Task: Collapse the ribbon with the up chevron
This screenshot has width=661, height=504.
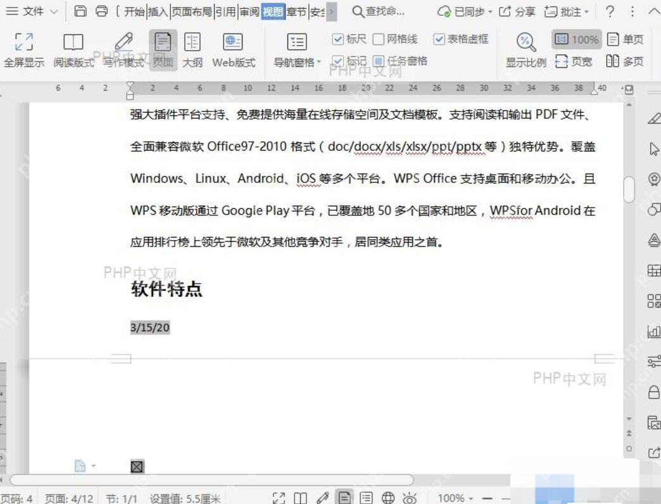Action: (654, 11)
